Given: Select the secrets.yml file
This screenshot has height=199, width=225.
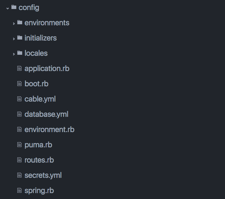Looking at the screenshot, I should (x=43, y=175).
